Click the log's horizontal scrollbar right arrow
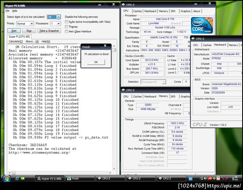Image resolution: width=243 pixels, height=190 pixels. point(110,173)
